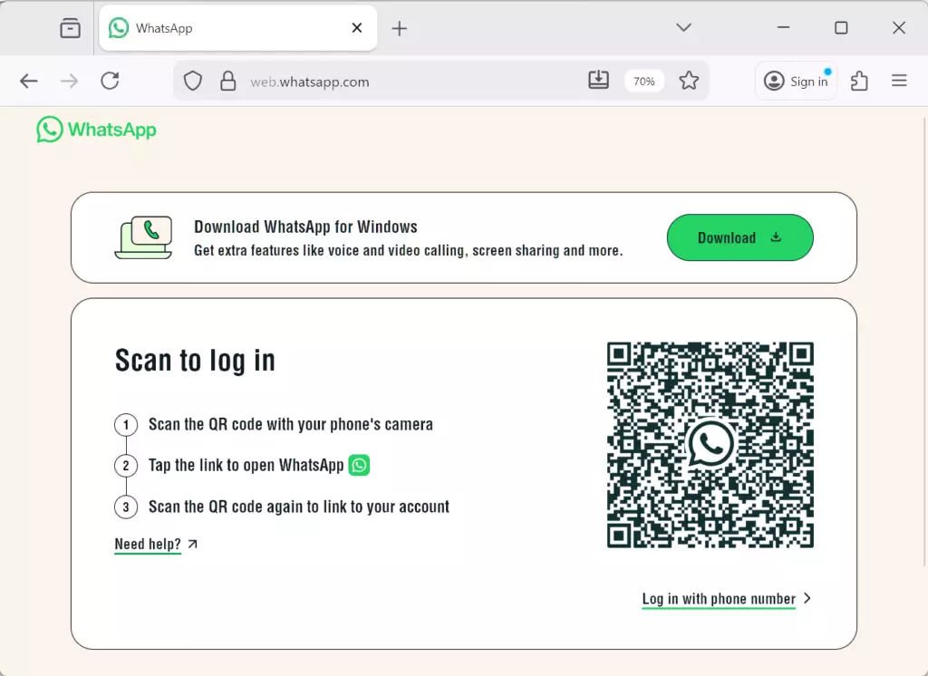Open the hamburger application menu
The height and width of the screenshot is (676, 928).
tap(899, 82)
